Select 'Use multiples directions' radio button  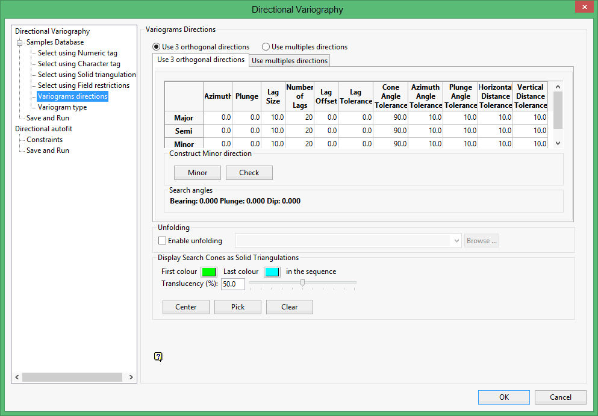pyautogui.click(x=266, y=47)
